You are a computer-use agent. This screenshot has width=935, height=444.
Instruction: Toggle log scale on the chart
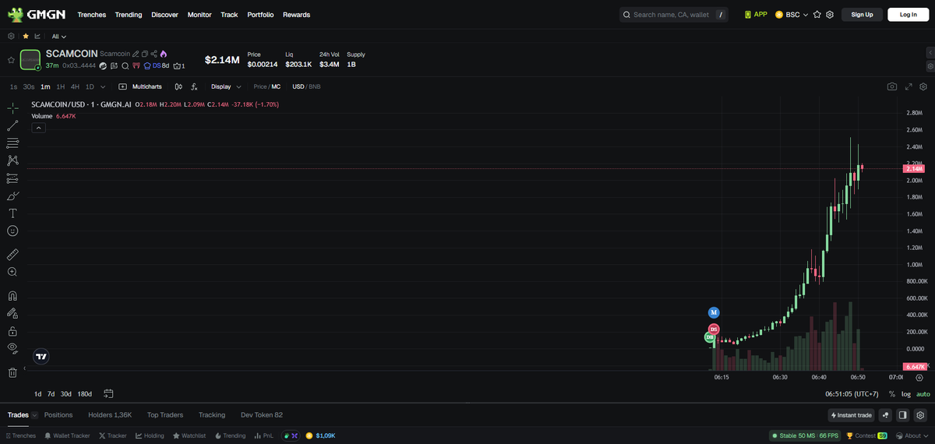pyautogui.click(x=906, y=394)
